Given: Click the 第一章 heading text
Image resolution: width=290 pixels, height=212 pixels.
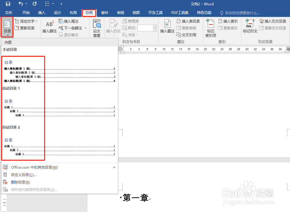Looking at the screenshot, I should 136,198.
